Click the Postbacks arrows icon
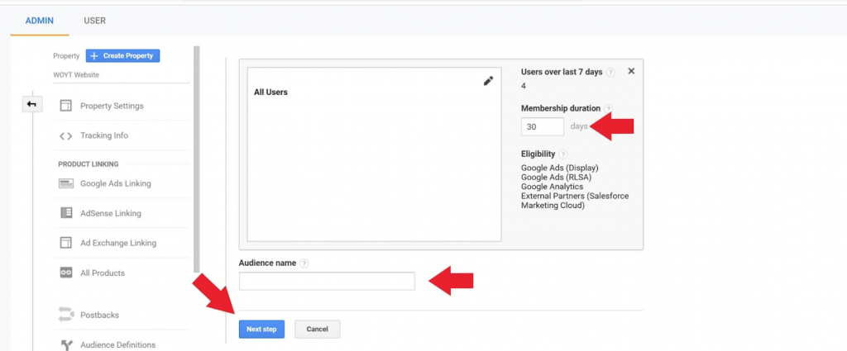Viewport: 847px width, 351px height. [x=66, y=315]
